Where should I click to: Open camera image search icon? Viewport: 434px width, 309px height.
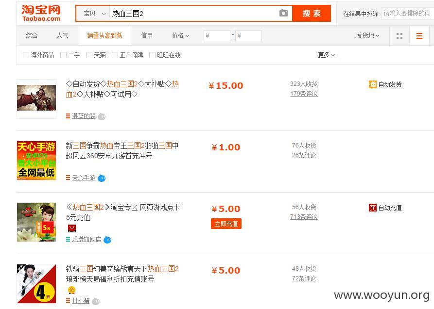(283, 13)
